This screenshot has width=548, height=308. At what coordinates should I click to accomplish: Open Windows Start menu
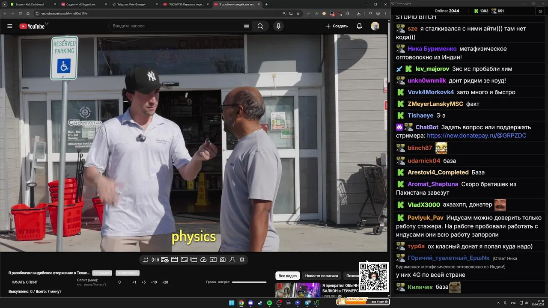tap(232, 303)
